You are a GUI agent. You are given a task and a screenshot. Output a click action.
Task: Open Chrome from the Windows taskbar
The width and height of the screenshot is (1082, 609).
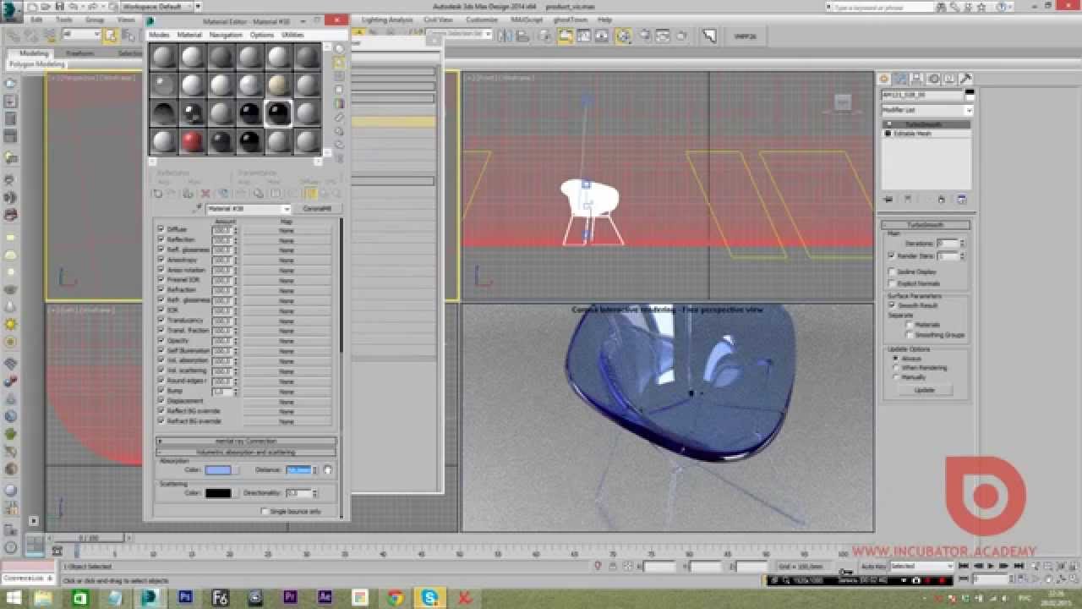(395, 598)
